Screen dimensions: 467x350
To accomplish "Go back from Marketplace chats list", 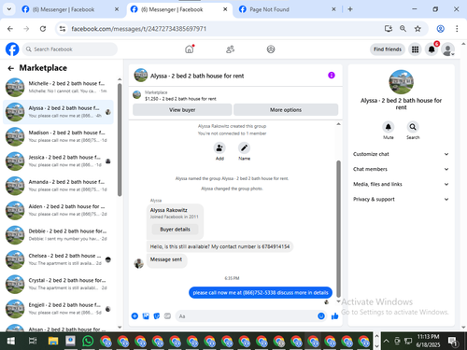I will 11,68.
